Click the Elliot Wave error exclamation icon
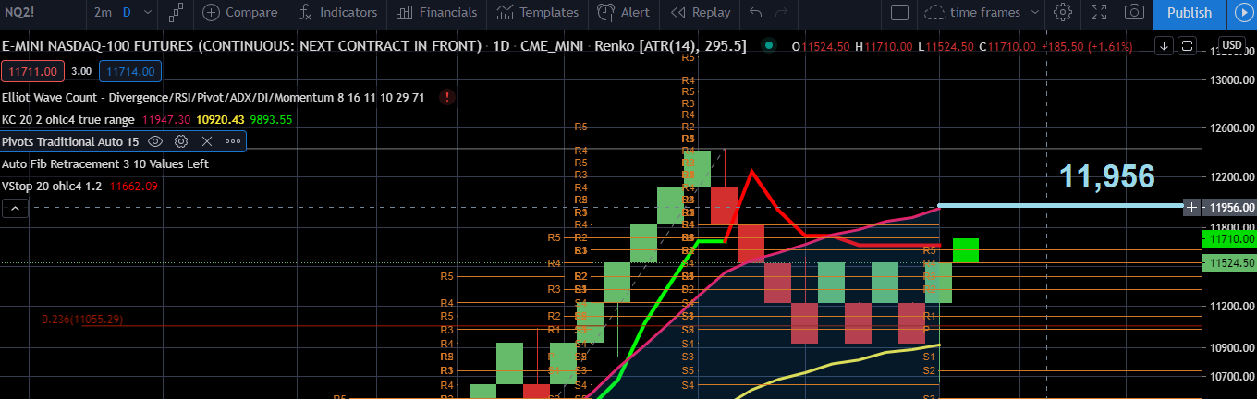 click(x=447, y=97)
